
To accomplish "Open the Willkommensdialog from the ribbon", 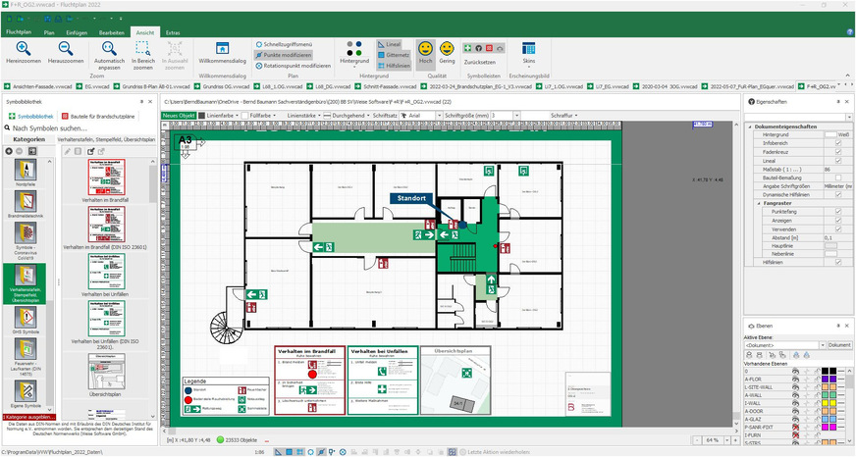I will 222,48.
